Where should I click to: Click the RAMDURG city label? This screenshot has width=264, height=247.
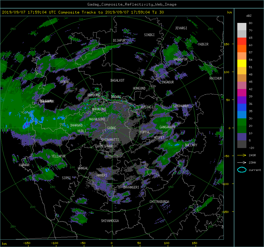(x=94, y=95)
